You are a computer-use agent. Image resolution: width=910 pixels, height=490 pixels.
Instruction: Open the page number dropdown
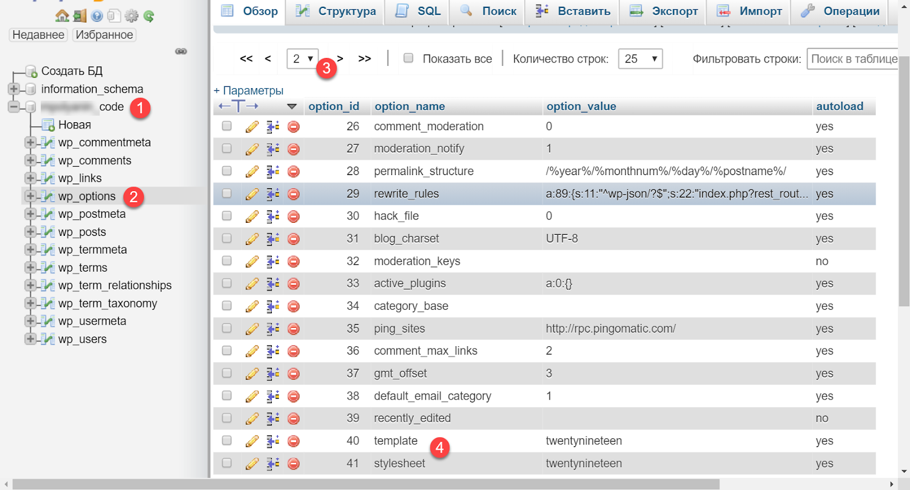tap(302, 59)
